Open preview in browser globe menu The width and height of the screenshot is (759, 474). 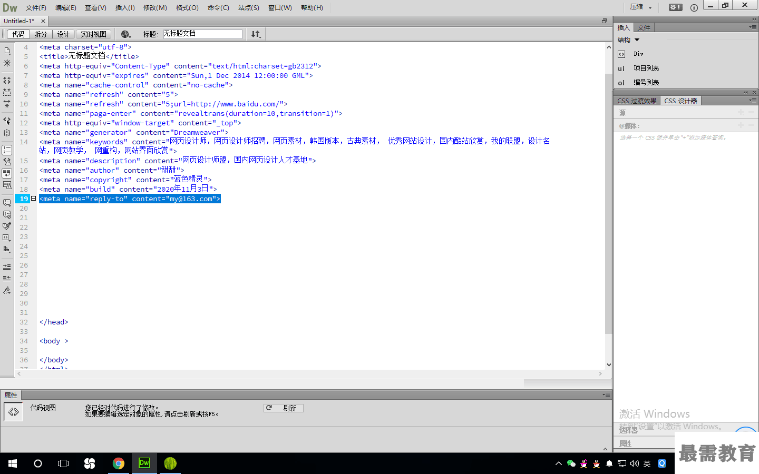coord(126,34)
